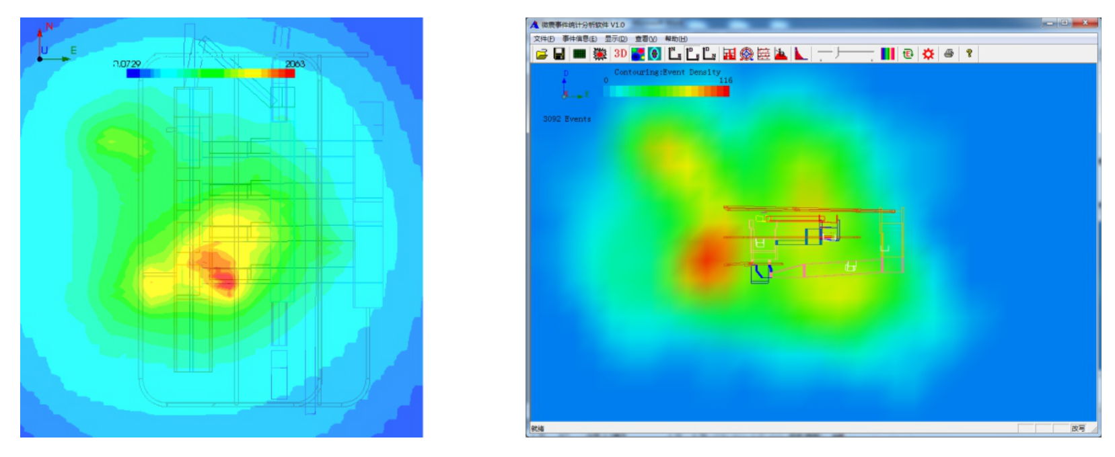1115x457 pixels.
Task: Click the circular rose diagram icon
Action: click(x=746, y=54)
